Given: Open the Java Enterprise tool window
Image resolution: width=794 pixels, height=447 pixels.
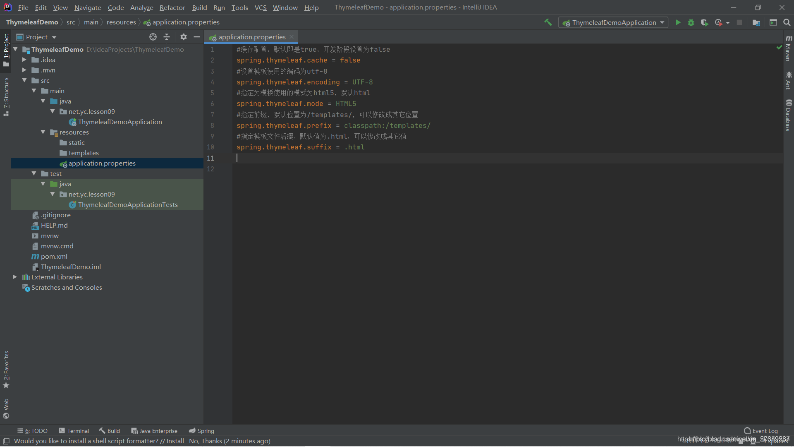Looking at the screenshot, I should [154, 431].
